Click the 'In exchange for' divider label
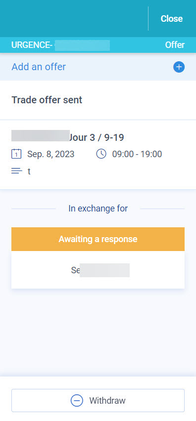Viewport: 196px width, 421px height. coord(98,209)
